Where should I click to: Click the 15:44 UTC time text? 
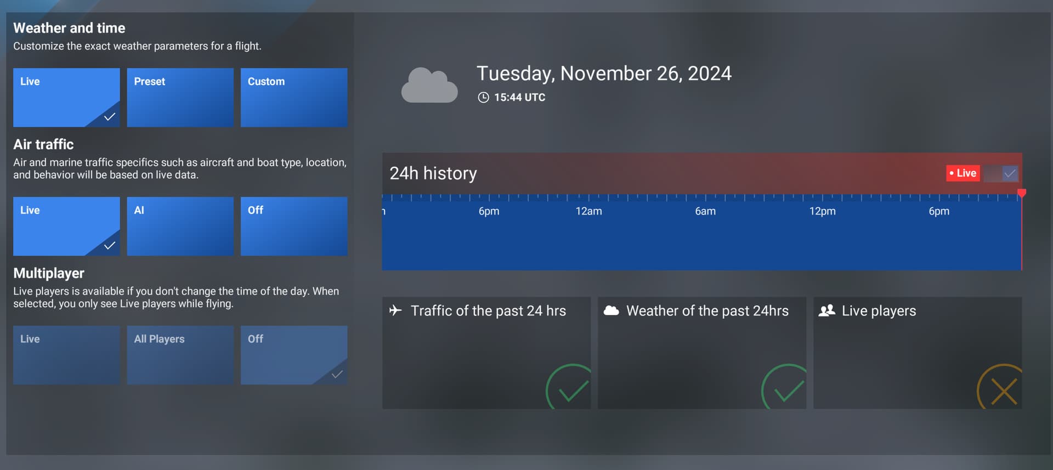520,98
